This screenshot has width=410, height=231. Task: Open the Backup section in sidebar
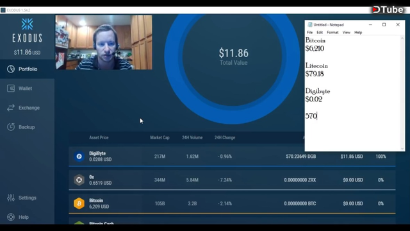pyautogui.click(x=27, y=127)
